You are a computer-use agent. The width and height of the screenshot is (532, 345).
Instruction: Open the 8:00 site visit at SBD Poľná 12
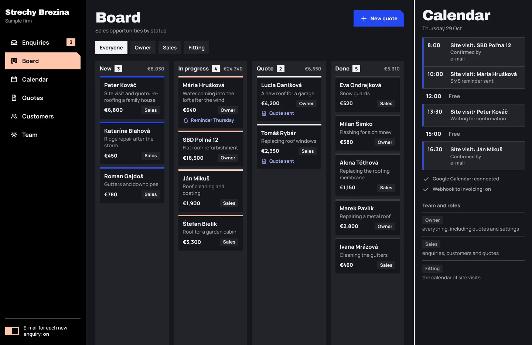coord(474,52)
